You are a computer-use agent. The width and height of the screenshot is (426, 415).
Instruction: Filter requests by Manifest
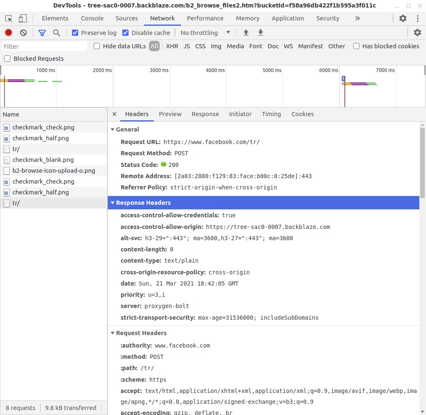(310, 46)
